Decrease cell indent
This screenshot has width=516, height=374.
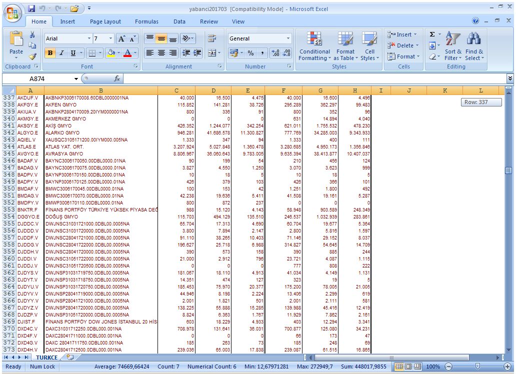pyautogui.click(x=186, y=52)
